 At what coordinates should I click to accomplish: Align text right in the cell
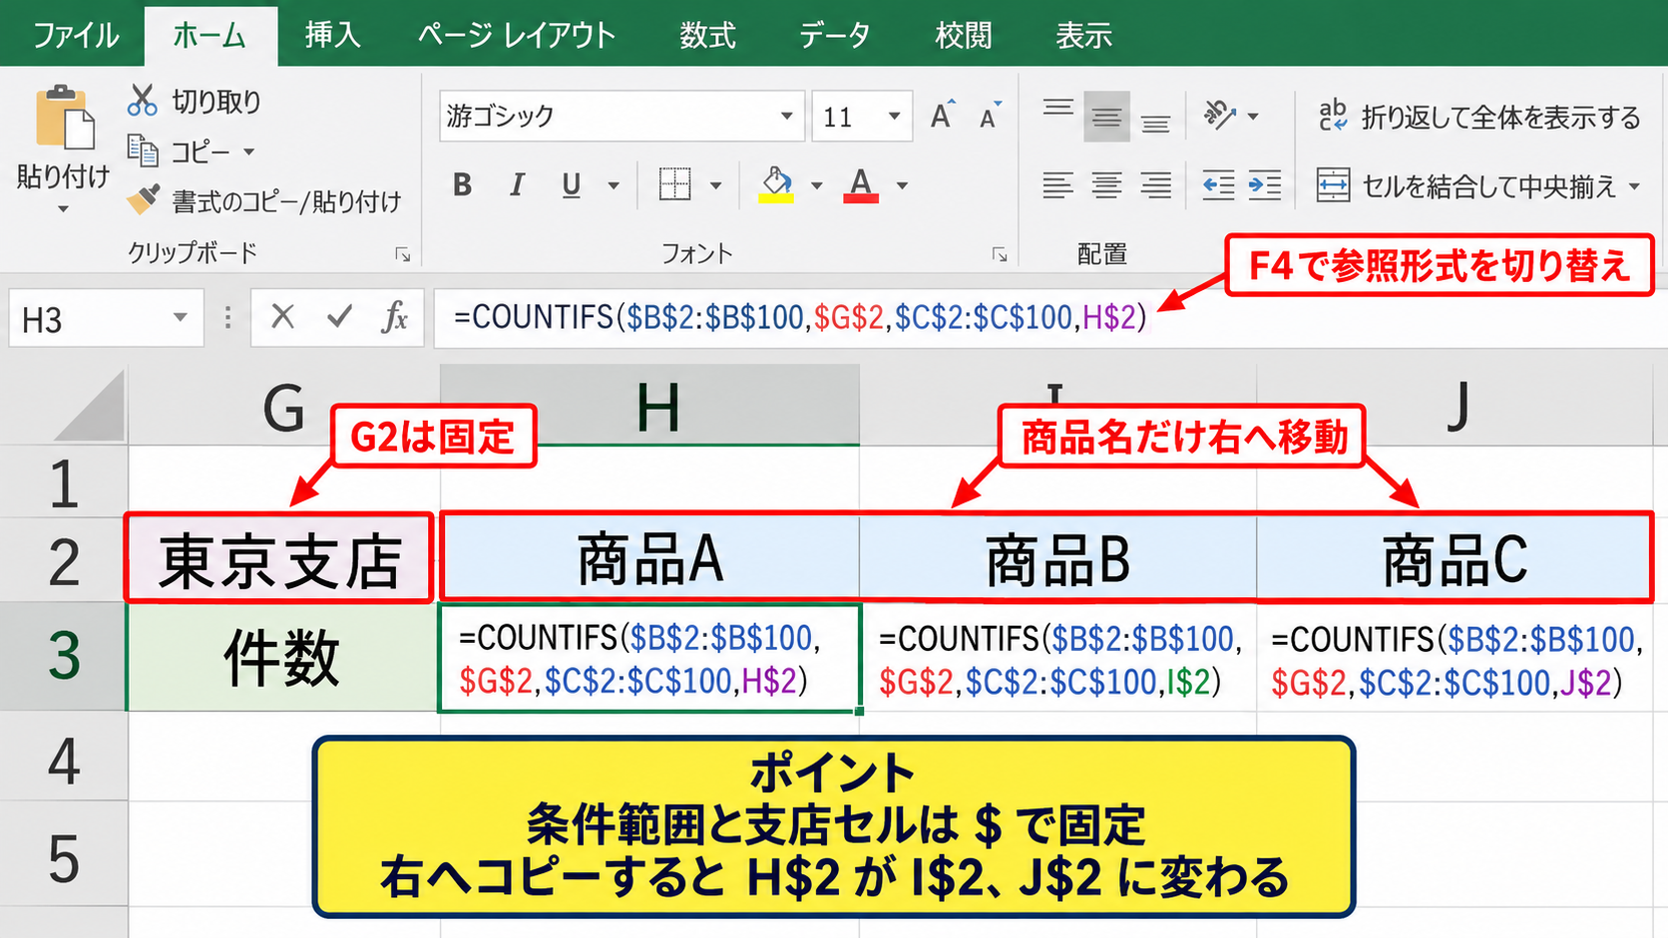[x=1155, y=184]
